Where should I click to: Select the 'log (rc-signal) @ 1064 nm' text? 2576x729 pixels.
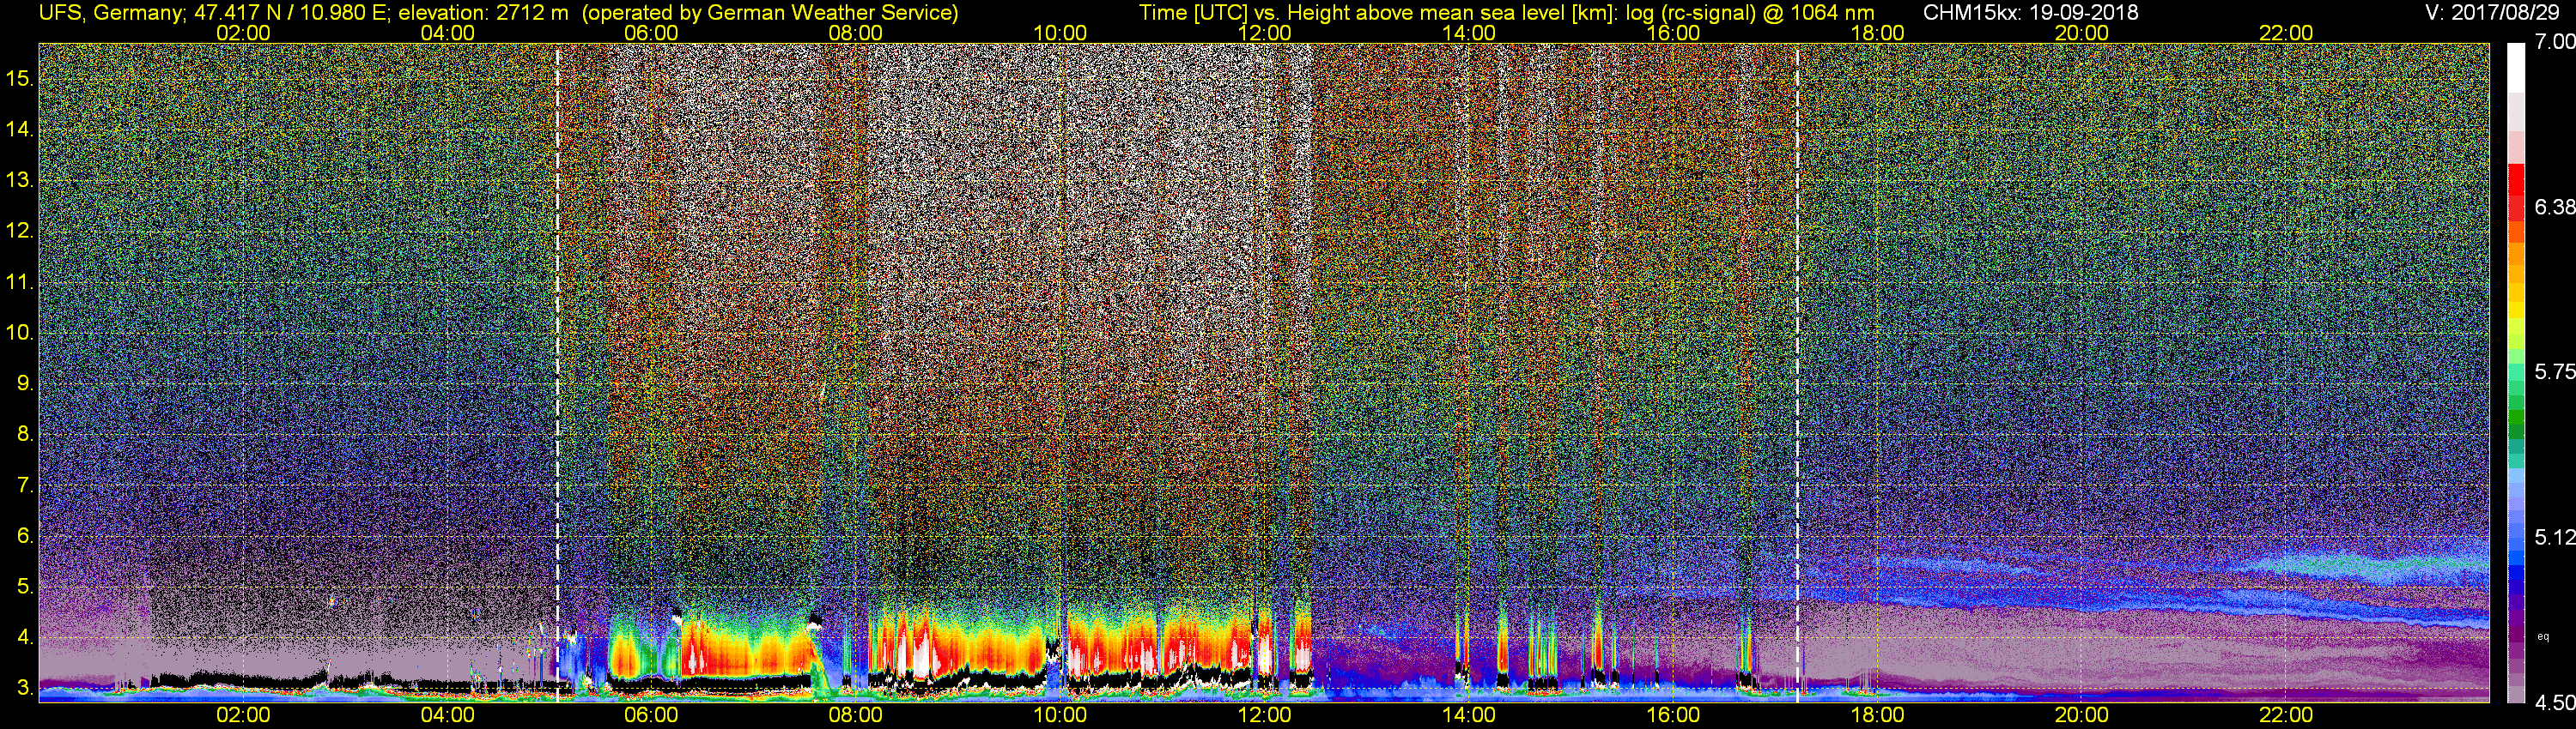pyautogui.click(x=1749, y=13)
